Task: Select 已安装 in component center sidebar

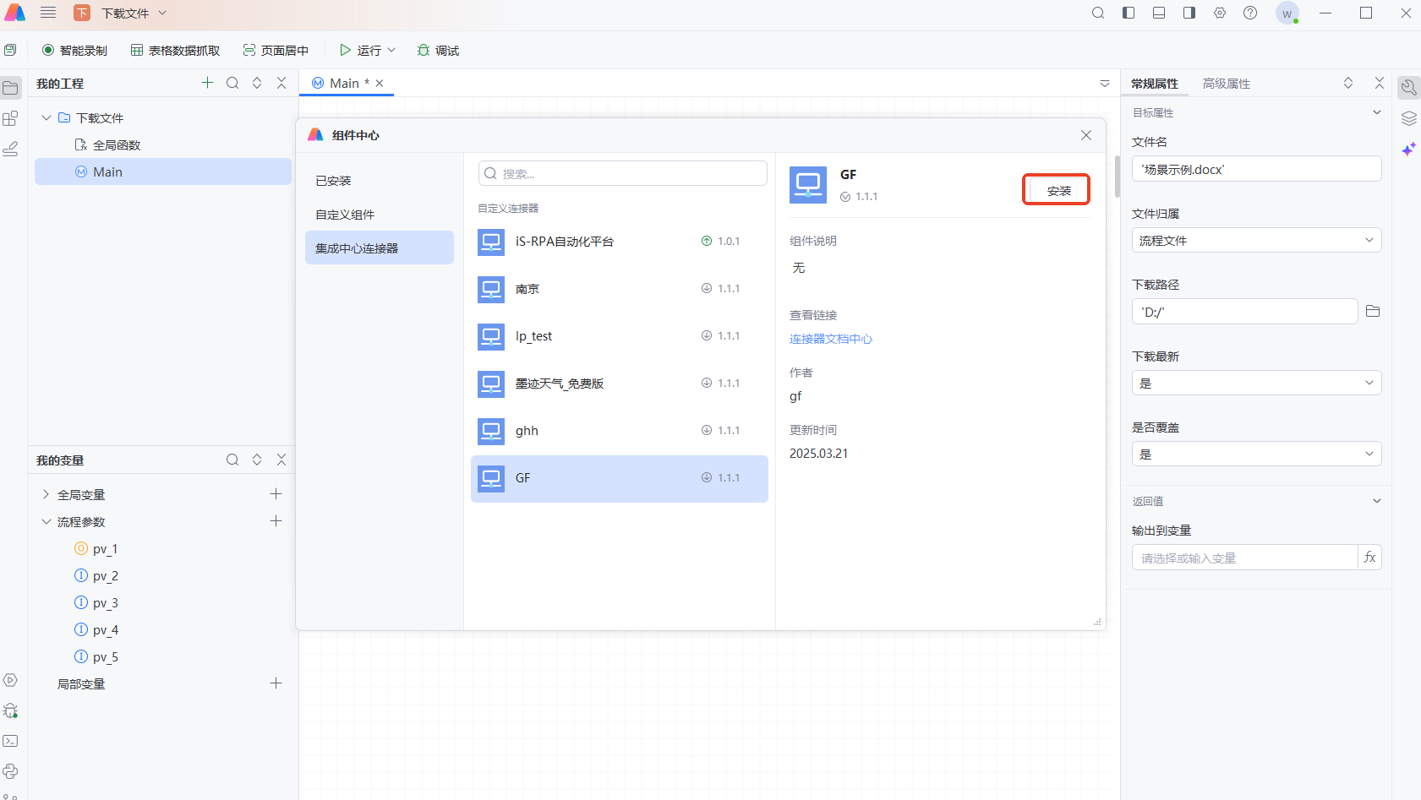Action: point(333,181)
